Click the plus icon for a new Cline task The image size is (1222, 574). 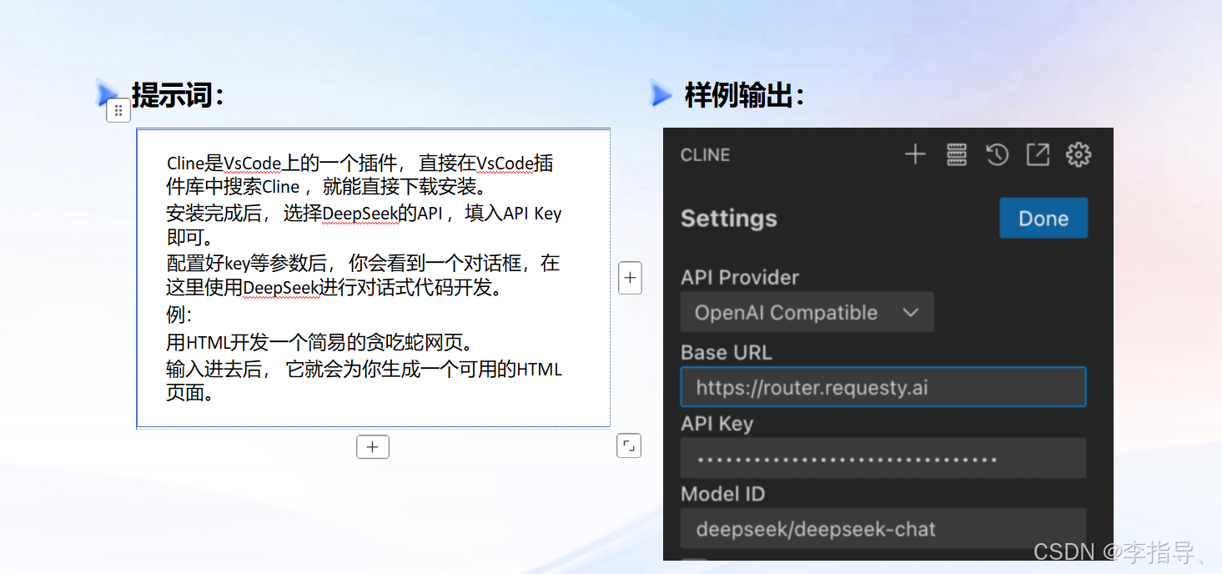coord(915,154)
